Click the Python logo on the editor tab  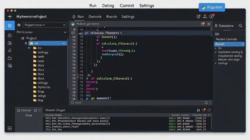point(73,24)
